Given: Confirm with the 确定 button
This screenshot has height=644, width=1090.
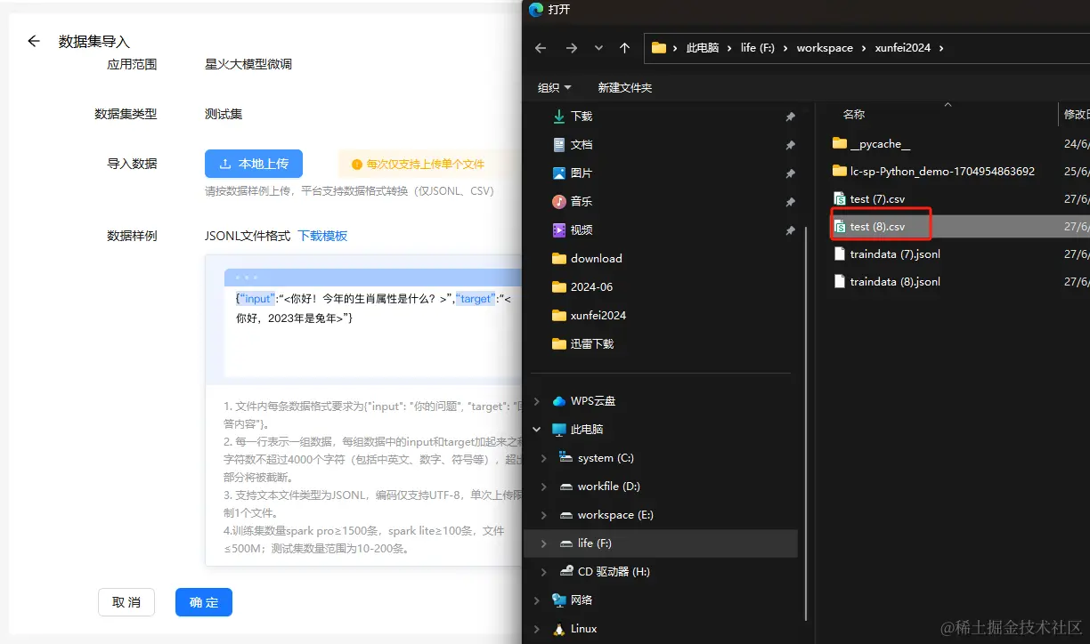Looking at the screenshot, I should [x=204, y=602].
